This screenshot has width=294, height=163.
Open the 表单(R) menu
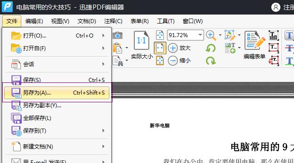click(140, 21)
